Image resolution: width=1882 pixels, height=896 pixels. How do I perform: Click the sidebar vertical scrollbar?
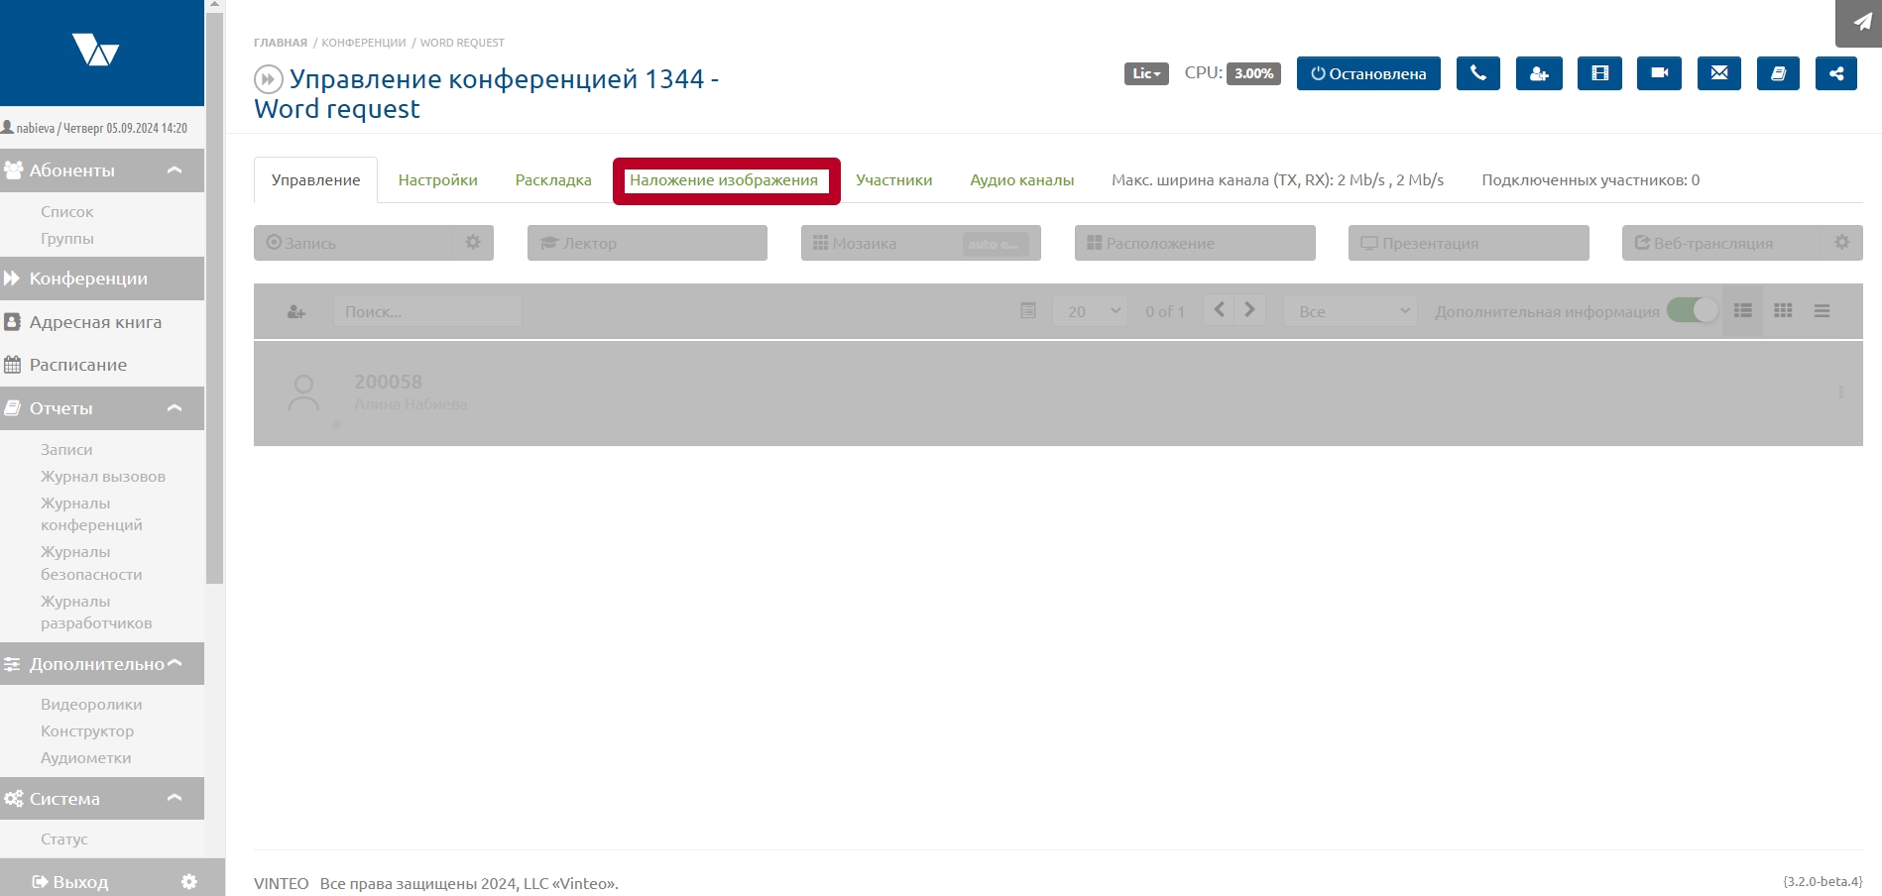click(215, 297)
